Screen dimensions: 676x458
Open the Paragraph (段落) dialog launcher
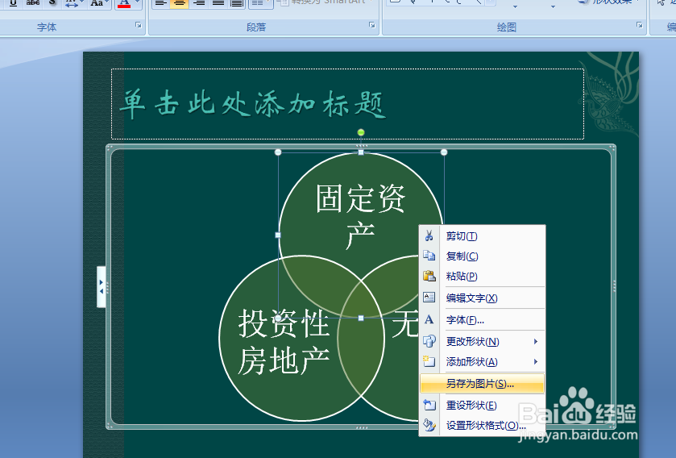[x=372, y=26]
